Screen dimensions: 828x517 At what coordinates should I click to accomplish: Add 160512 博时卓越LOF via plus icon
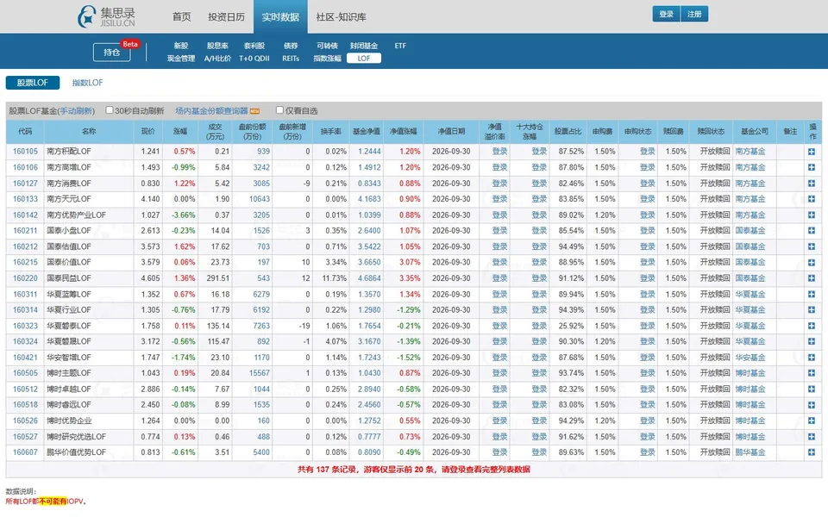tap(812, 389)
